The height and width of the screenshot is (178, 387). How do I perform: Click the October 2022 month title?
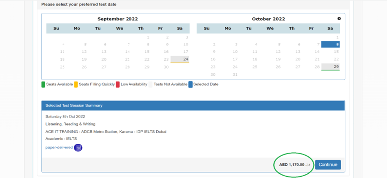268,19
